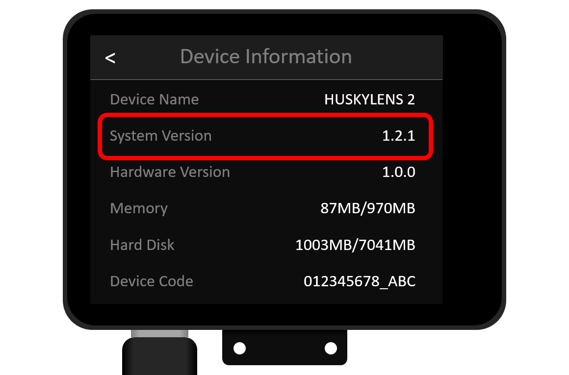The image size is (569, 375).
Task: Tap the 1.0.0 hardware version value
Action: pyautogui.click(x=398, y=172)
